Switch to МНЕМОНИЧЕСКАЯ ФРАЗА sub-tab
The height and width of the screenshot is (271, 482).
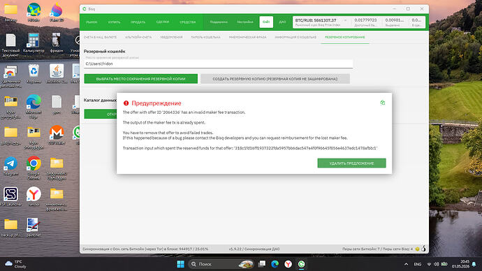point(247,37)
